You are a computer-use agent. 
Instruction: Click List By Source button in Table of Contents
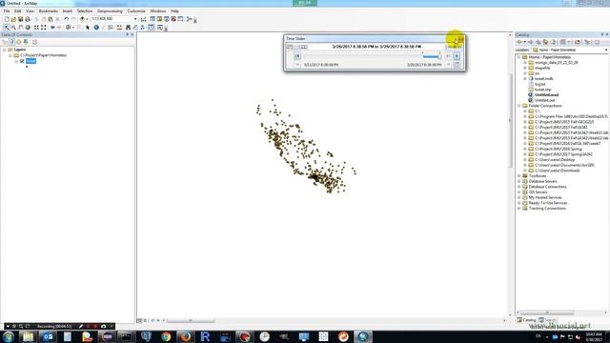(11, 42)
